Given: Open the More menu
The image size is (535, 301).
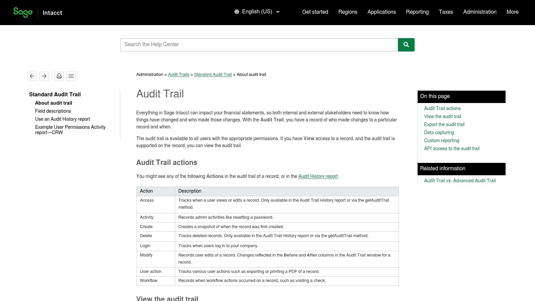Looking at the screenshot, I should click(x=513, y=12).
